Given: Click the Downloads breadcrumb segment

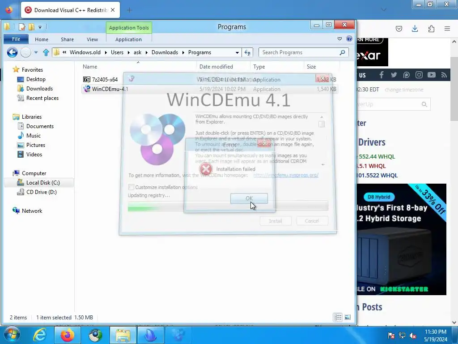Looking at the screenshot, I should pyautogui.click(x=165, y=52).
